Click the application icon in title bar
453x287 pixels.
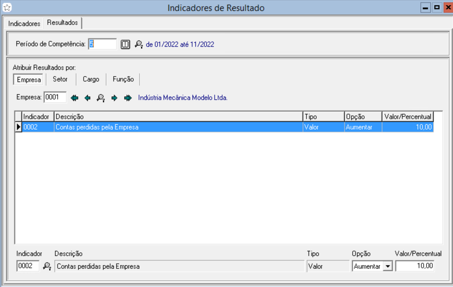(6, 7)
